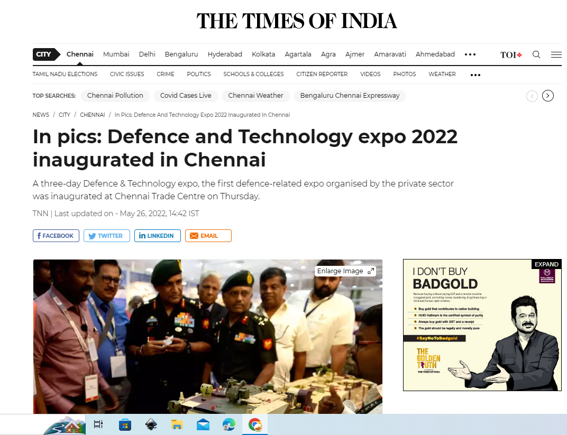
Task: Go to The Times of India homepage logo
Action: coord(297,21)
